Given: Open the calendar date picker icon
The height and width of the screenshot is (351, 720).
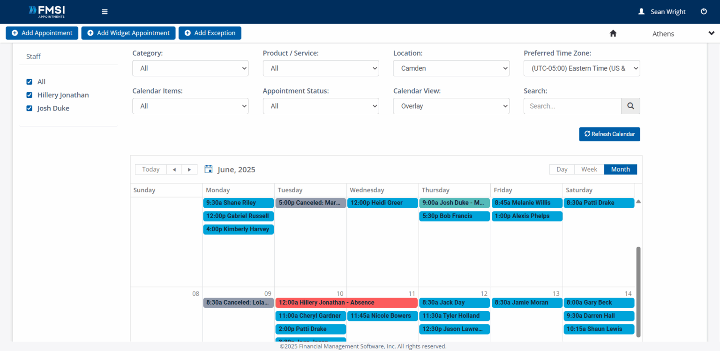Looking at the screenshot, I should point(209,169).
